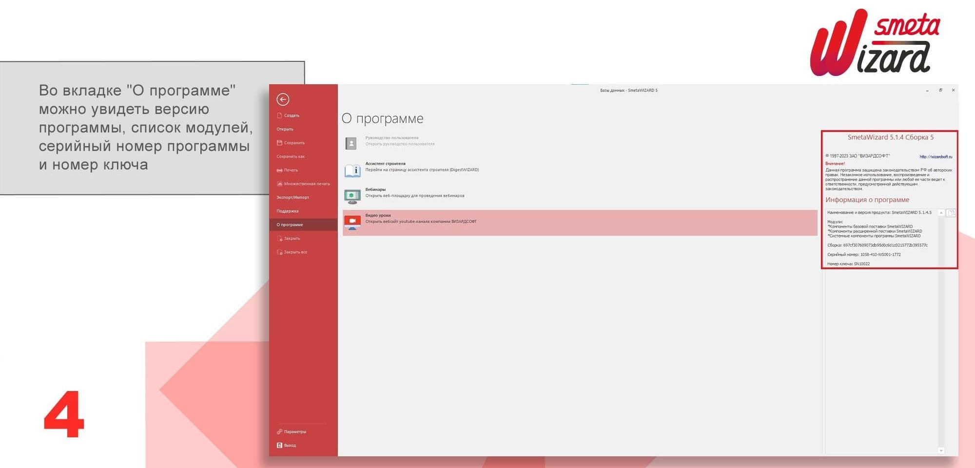Click the Сохранить label in the sidebar

click(294, 143)
